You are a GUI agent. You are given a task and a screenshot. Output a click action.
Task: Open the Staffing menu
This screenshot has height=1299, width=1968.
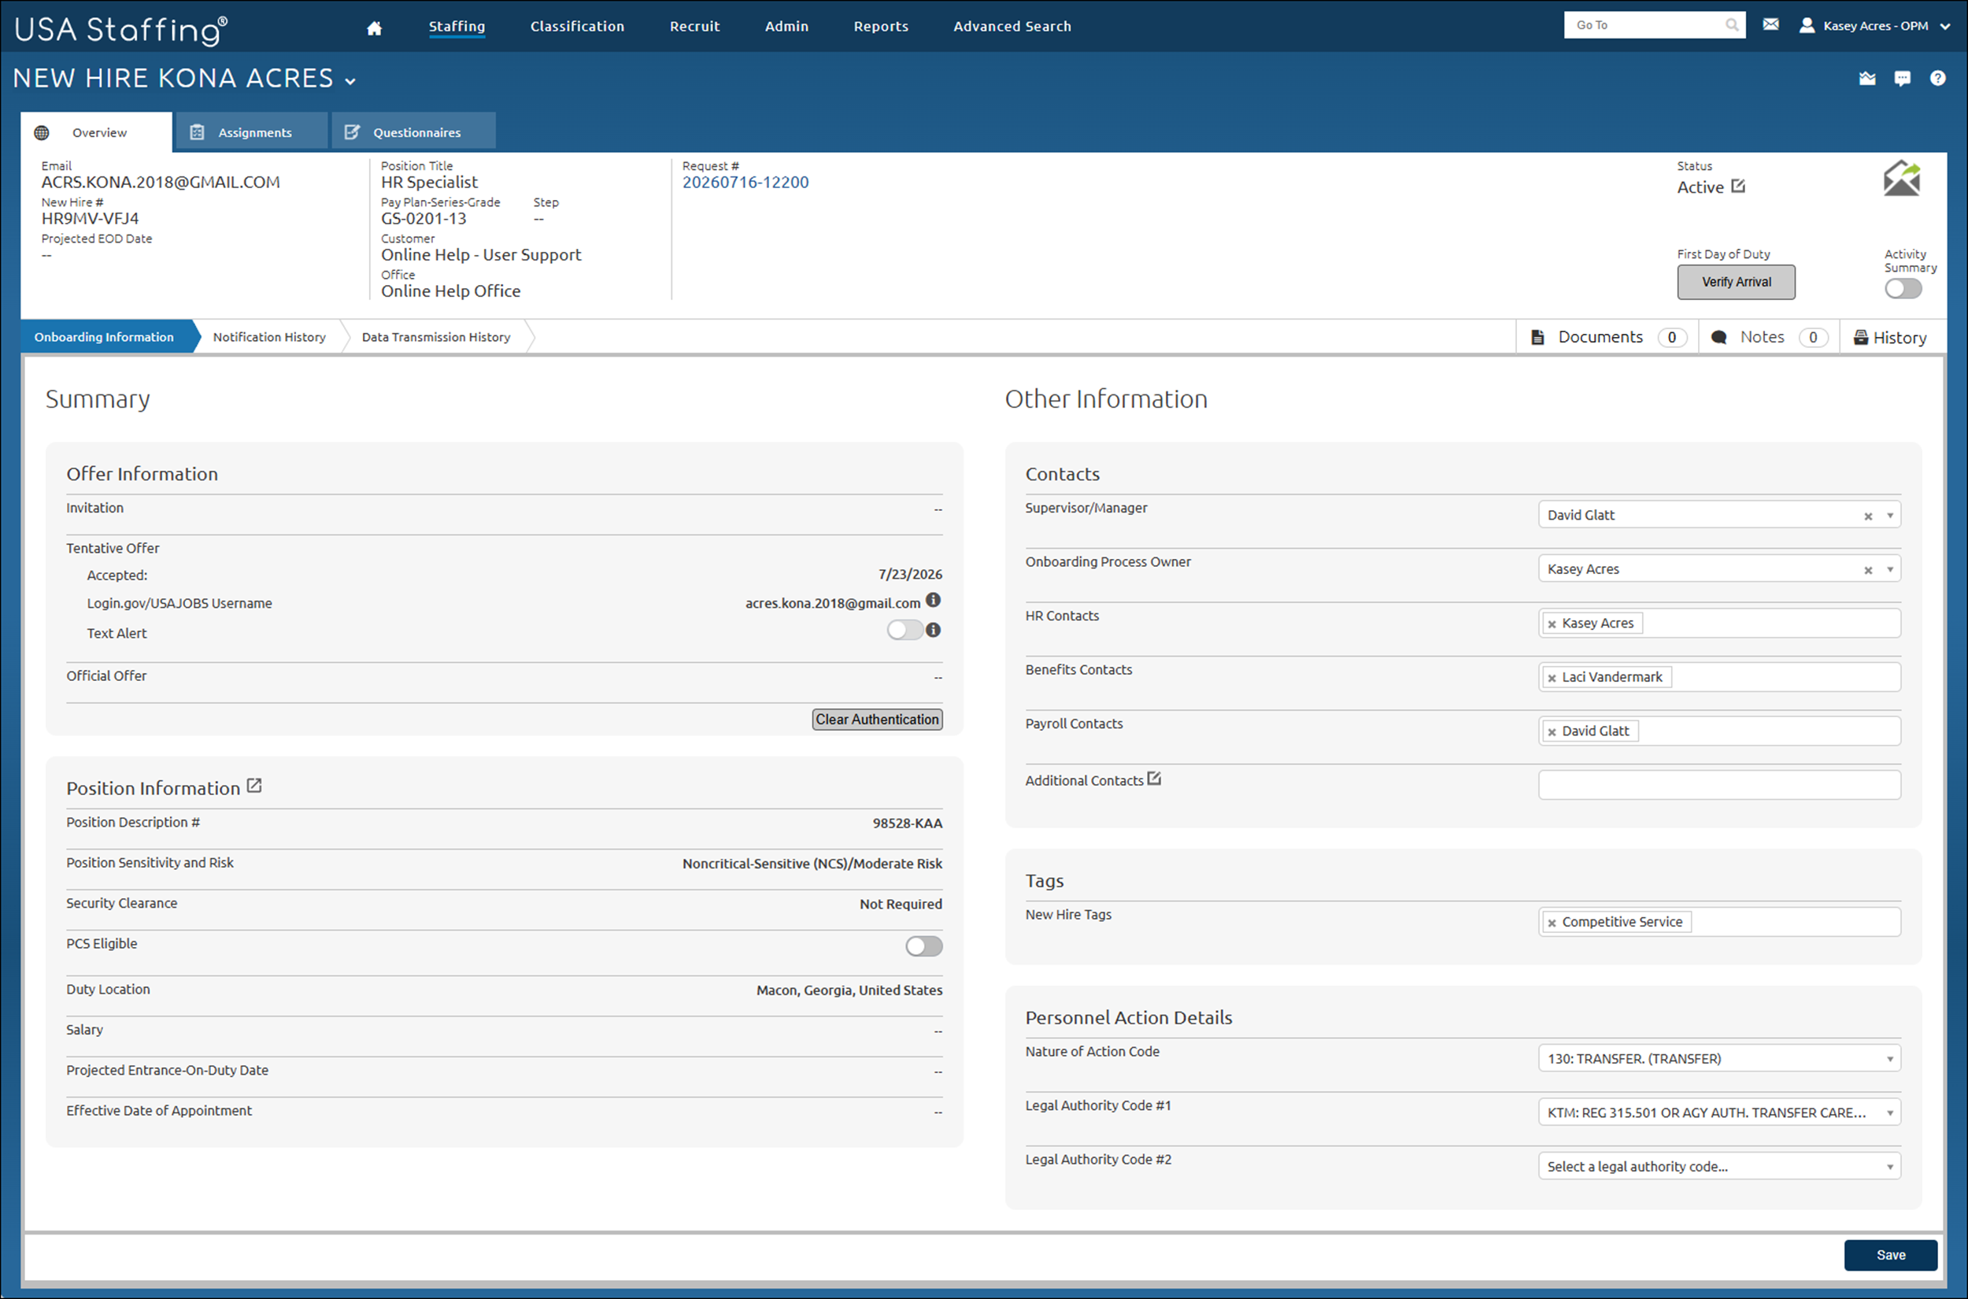point(457,27)
